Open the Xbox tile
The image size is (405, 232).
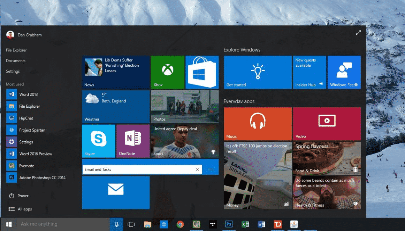[167, 72]
